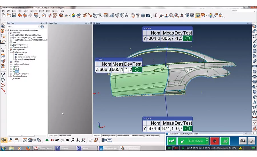
Task: Collapse the Features tree node
Action: 8,62
